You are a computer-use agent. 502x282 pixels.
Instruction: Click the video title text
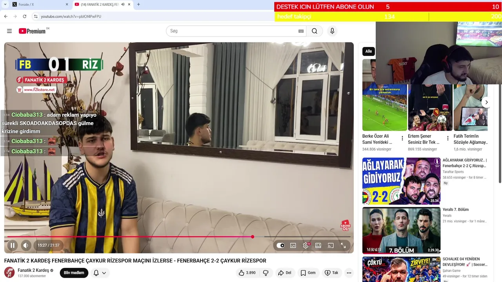coord(135,260)
